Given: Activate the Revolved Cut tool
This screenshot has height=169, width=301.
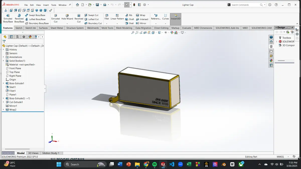Looking at the screenshot, I should pyautogui.click(x=79, y=19).
